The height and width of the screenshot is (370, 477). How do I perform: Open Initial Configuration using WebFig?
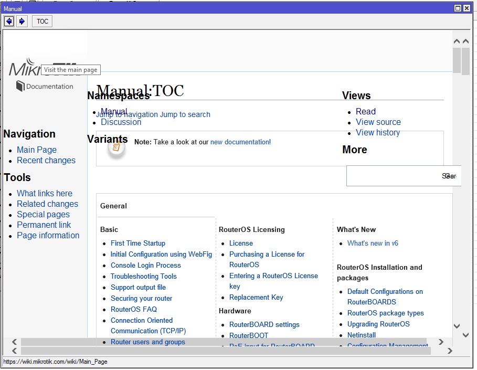[x=161, y=254]
